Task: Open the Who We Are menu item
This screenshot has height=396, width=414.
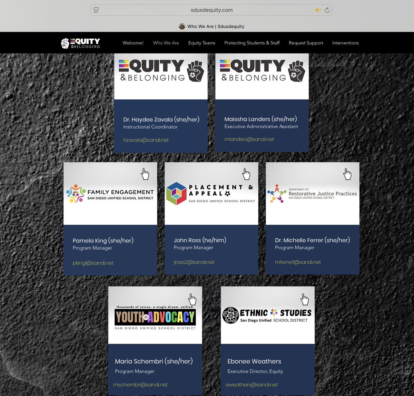Action: click(x=166, y=43)
